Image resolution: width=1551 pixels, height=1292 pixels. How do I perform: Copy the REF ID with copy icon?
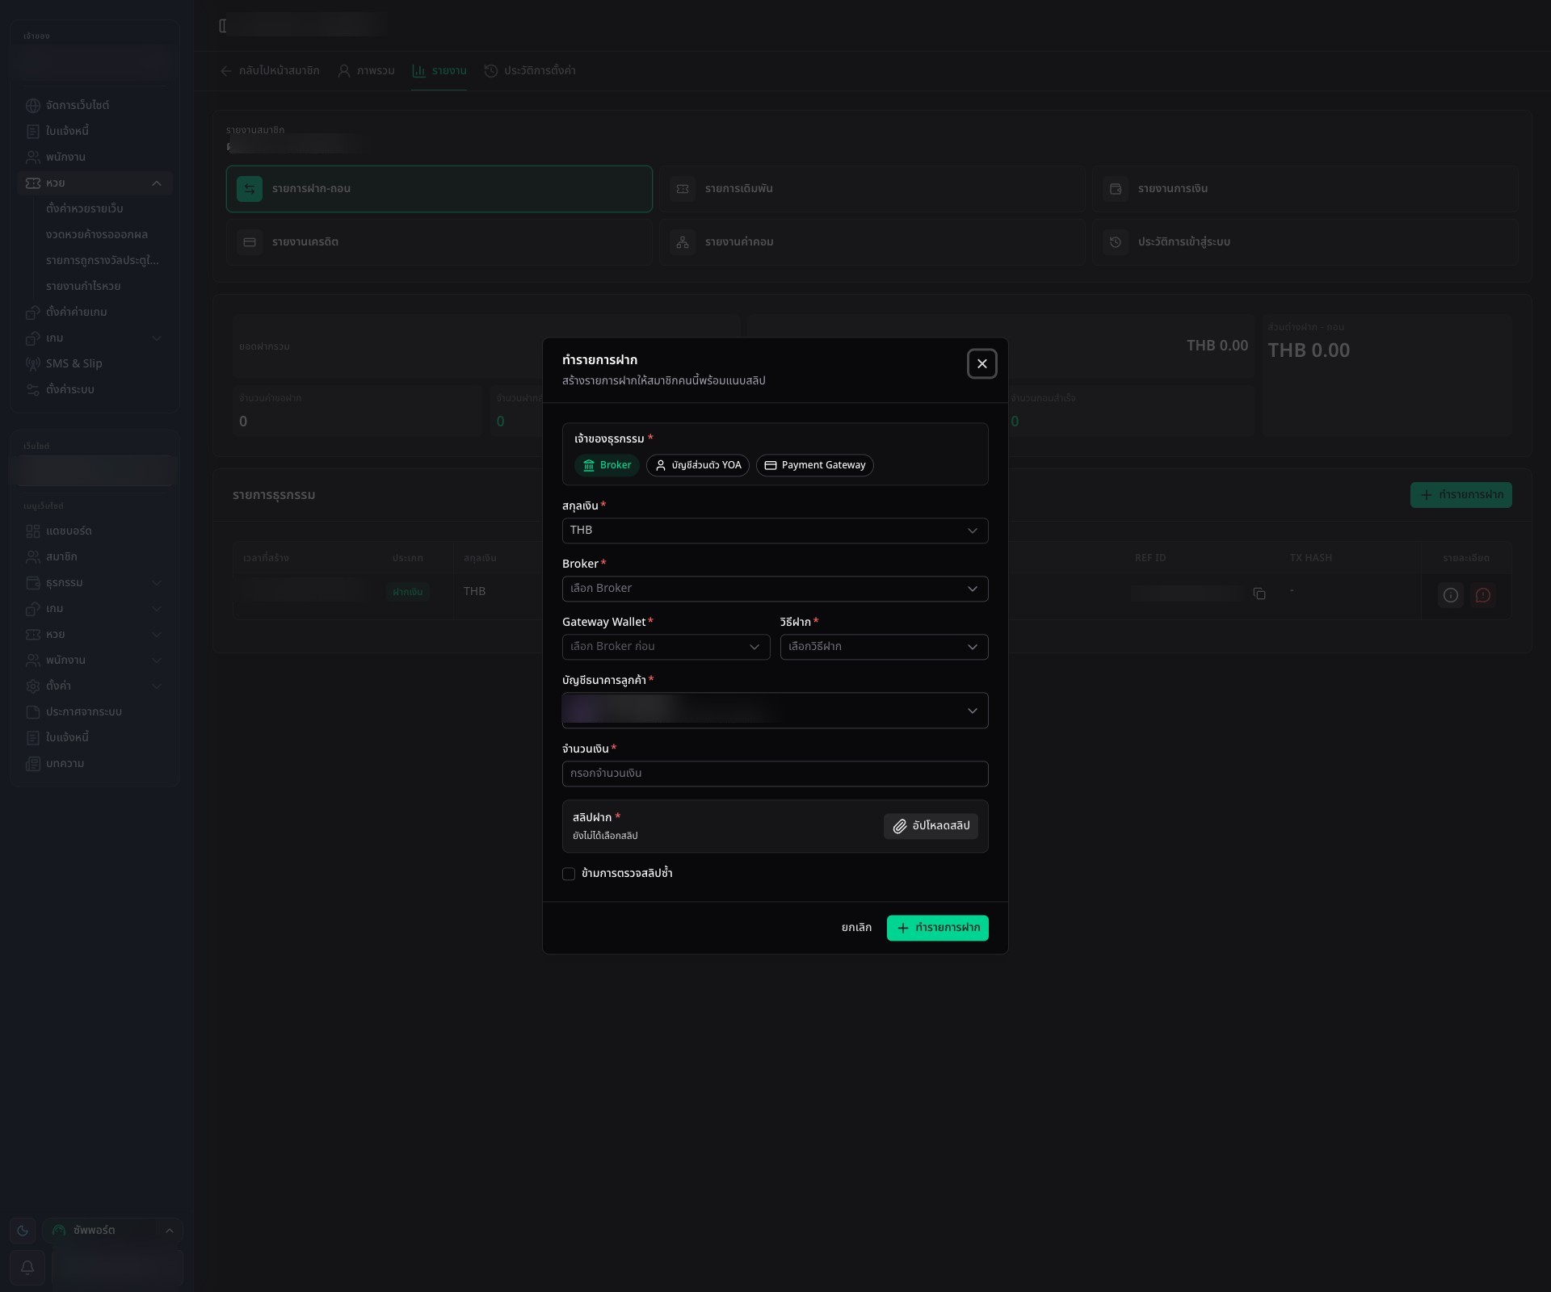tap(1259, 594)
